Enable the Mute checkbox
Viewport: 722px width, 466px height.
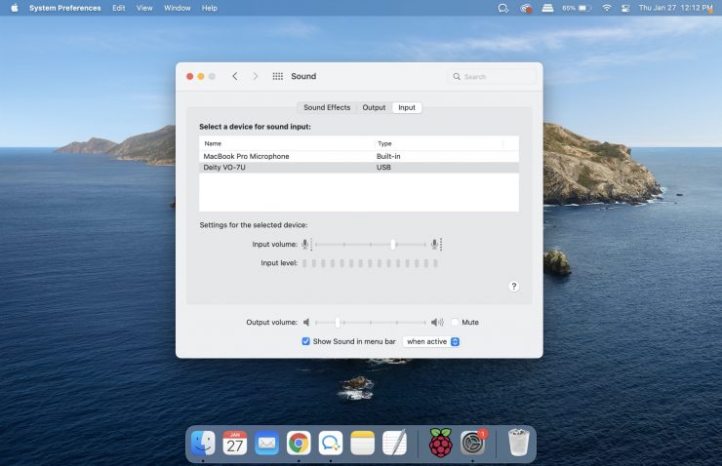coord(455,322)
